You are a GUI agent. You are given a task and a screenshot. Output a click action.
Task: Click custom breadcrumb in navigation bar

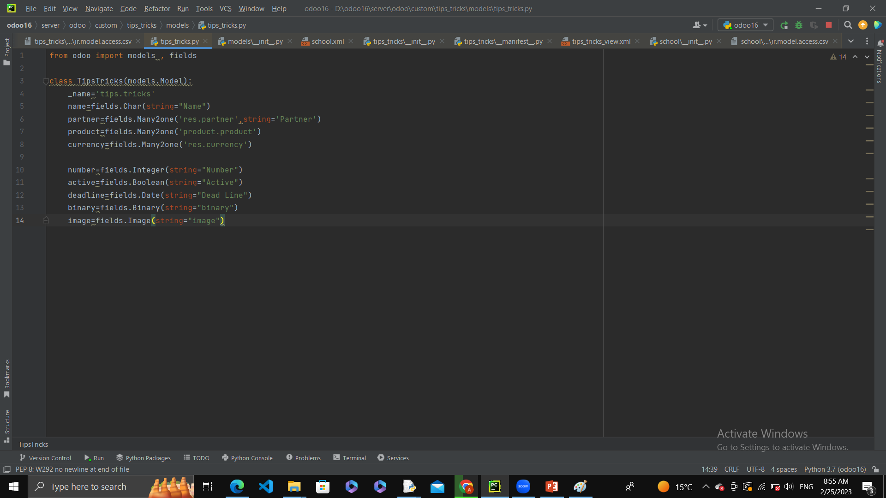106,25
